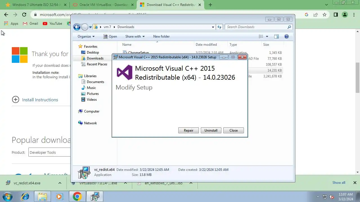Viewport: 360px width, 202px height.
Task: Open Videos library in navigation pane
Action: click(x=92, y=100)
